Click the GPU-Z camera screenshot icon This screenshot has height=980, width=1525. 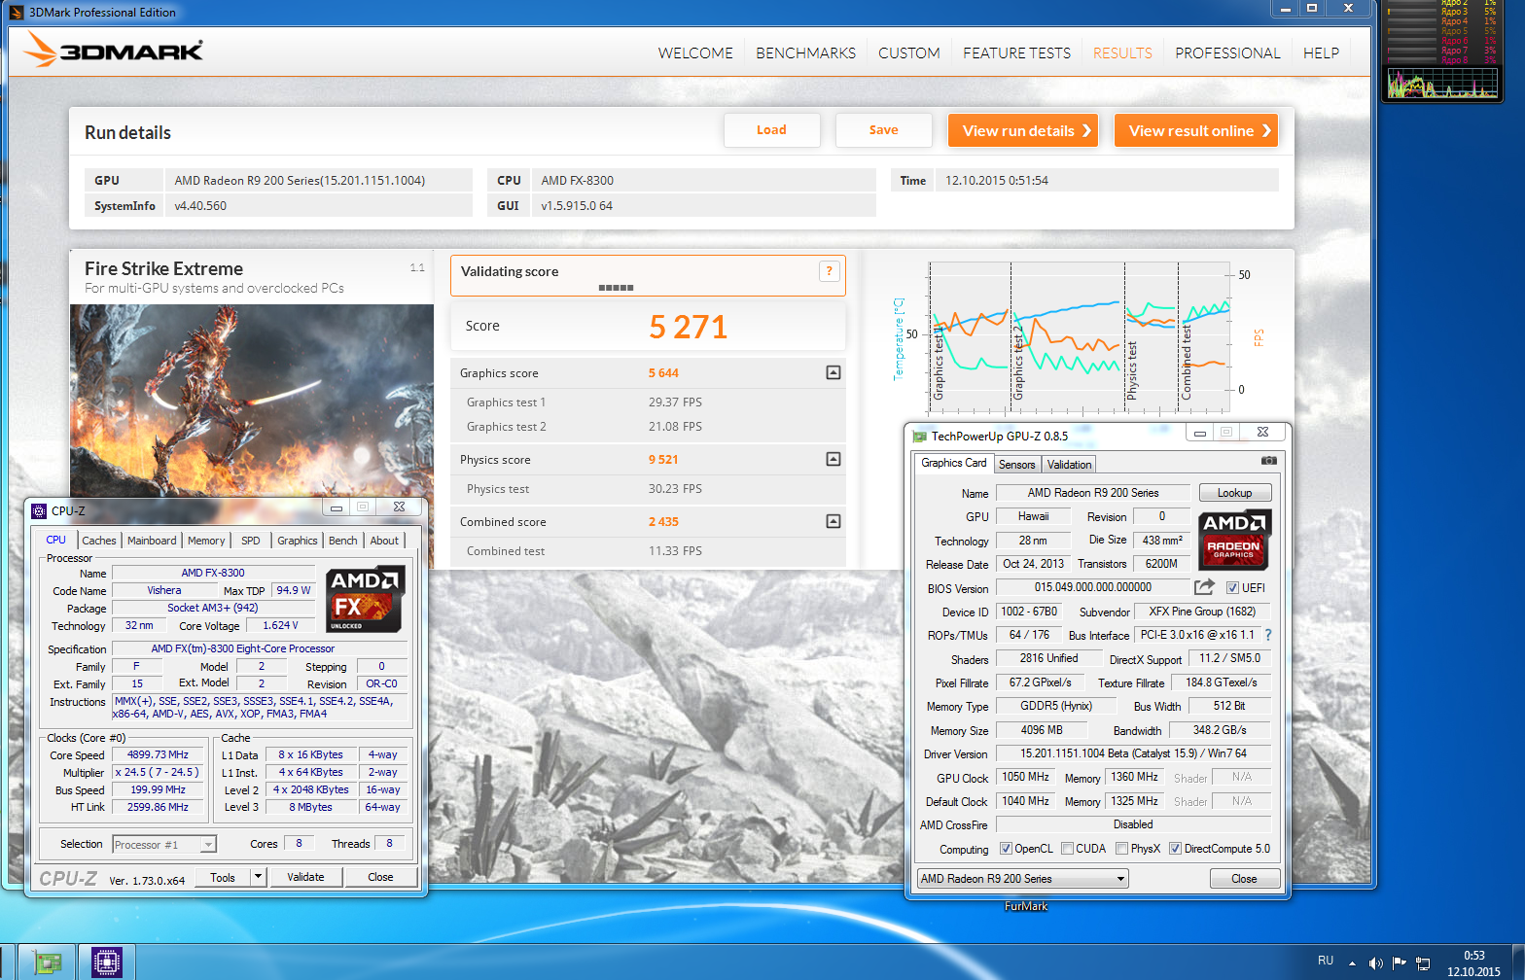tap(1268, 460)
